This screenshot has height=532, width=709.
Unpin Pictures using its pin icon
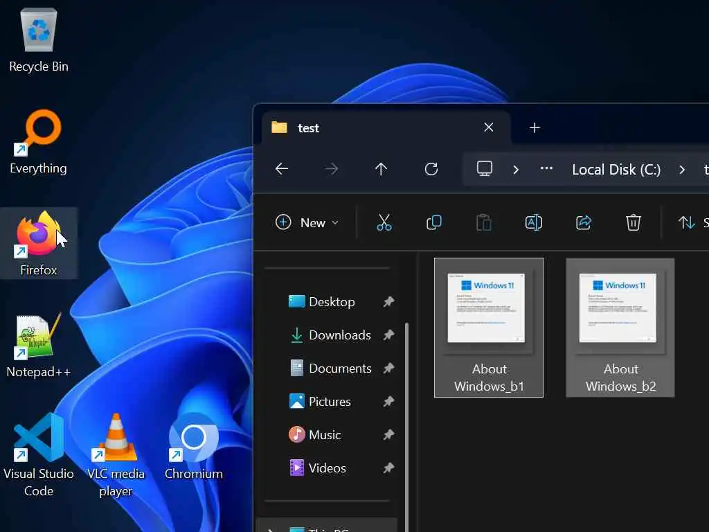pyautogui.click(x=389, y=402)
